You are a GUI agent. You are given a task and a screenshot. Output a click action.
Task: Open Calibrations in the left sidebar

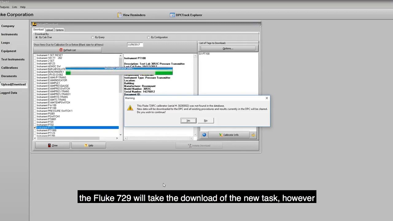pyautogui.click(x=9, y=68)
